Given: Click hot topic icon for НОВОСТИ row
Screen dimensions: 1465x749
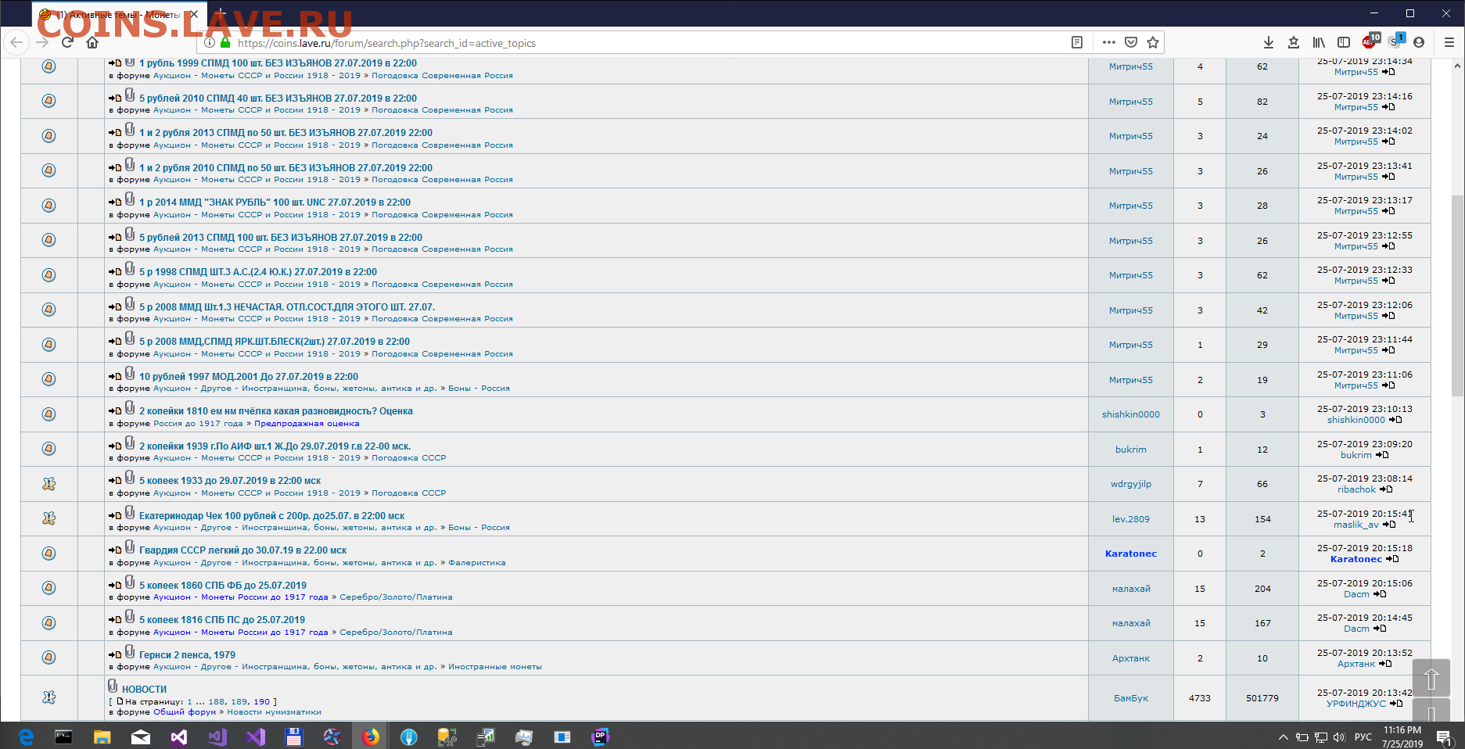Looking at the screenshot, I should [x=48, y=697].
